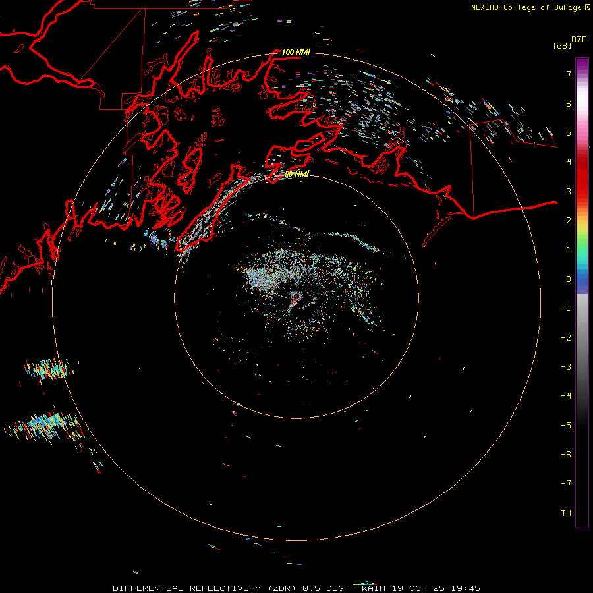Click the 19:45 time stamp
The image size is (593, 593).
[x=466, y=588]
